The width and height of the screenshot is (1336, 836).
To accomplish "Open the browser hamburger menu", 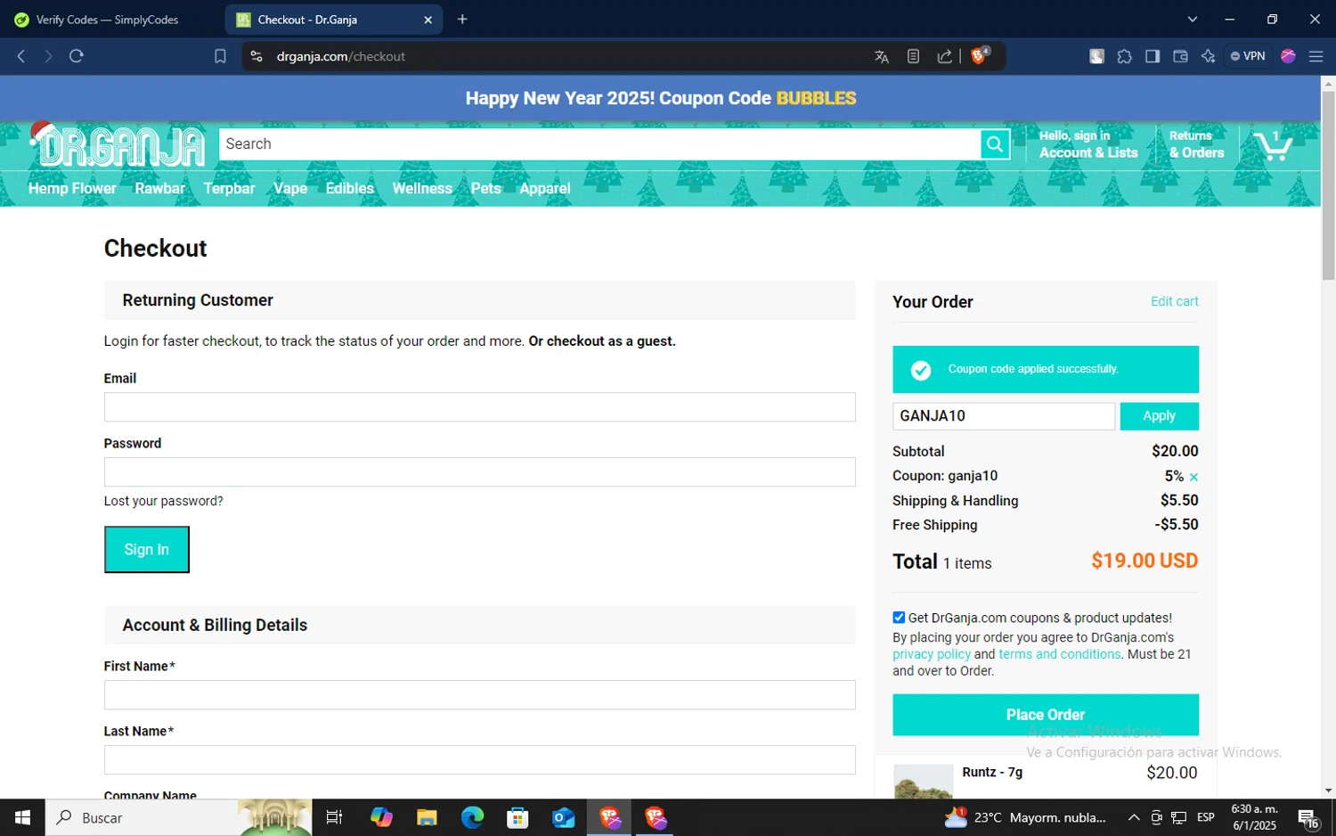I will [x=1316, y=56].
